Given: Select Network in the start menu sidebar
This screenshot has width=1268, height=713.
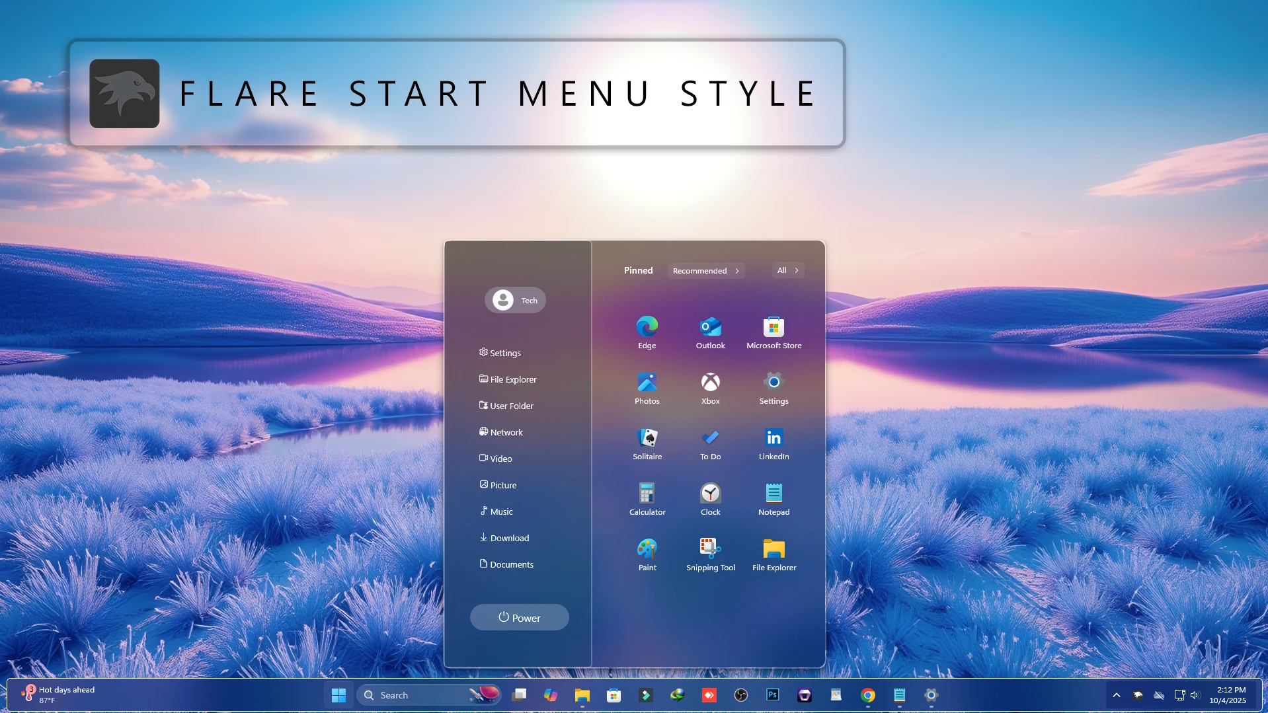Looking at the screenshot, I should [x=506, y=432].
